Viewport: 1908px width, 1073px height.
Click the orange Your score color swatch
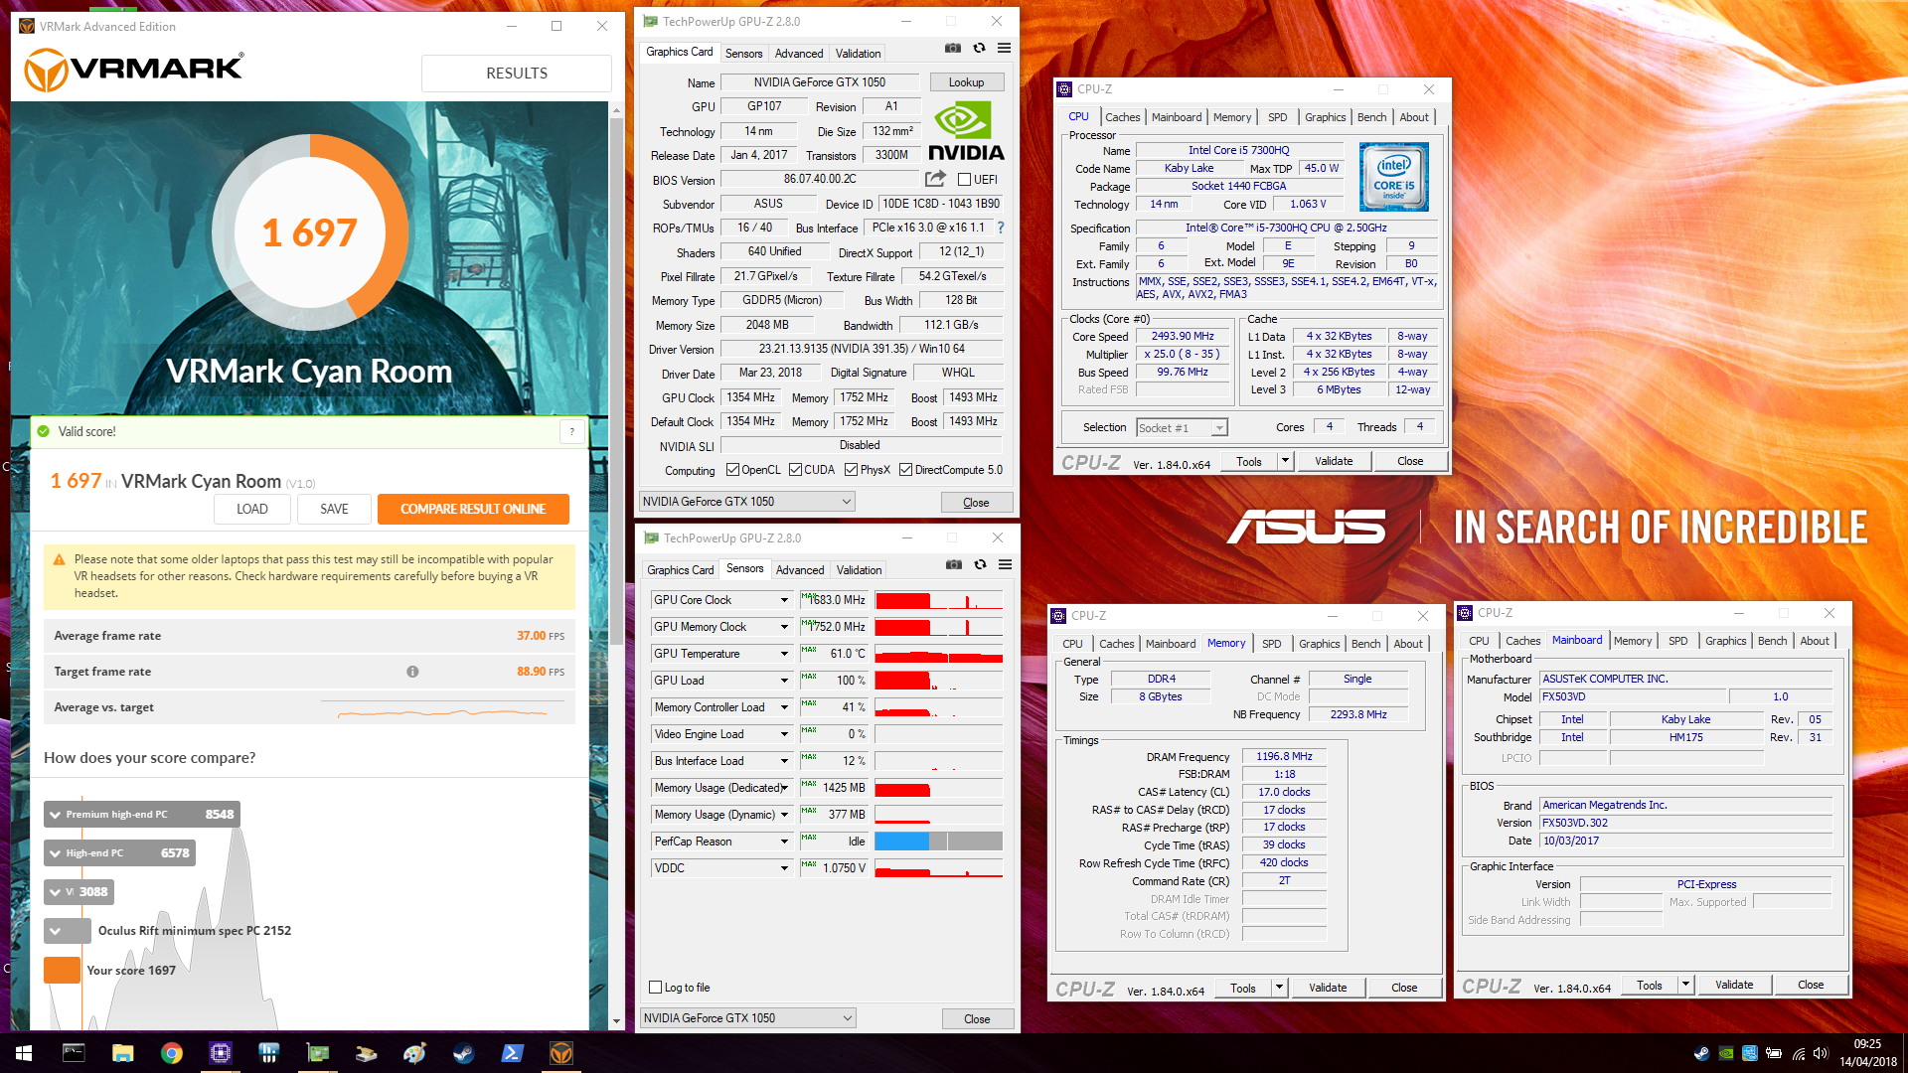pos(62,971)
